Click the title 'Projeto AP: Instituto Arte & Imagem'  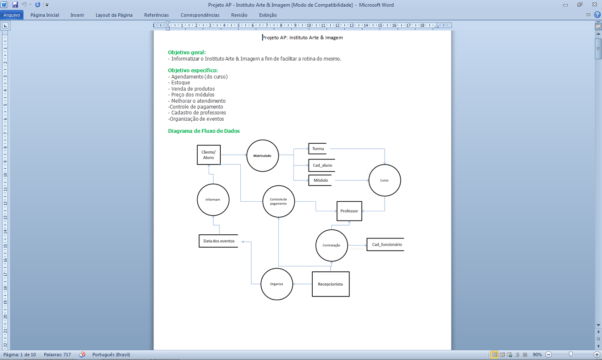[x=303, y=38]
